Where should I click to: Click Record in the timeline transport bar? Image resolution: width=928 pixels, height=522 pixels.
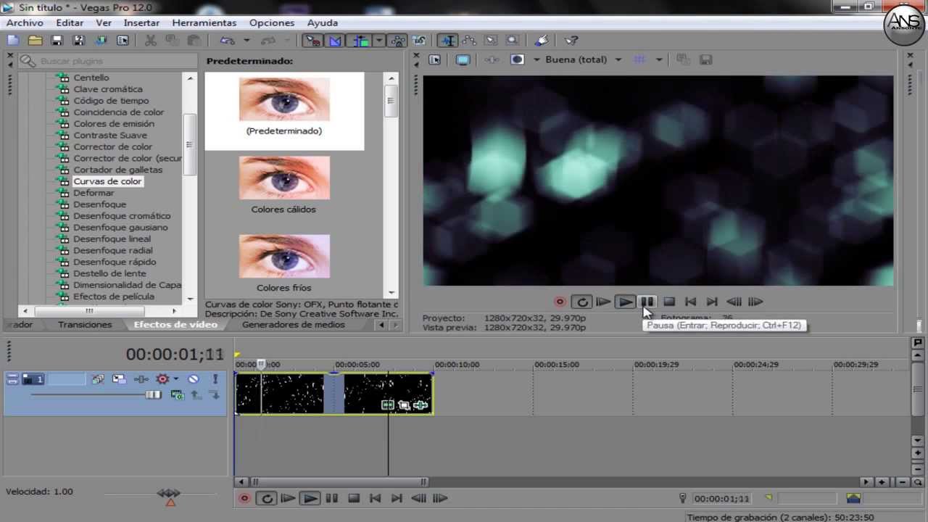click(x=244, y=498)
